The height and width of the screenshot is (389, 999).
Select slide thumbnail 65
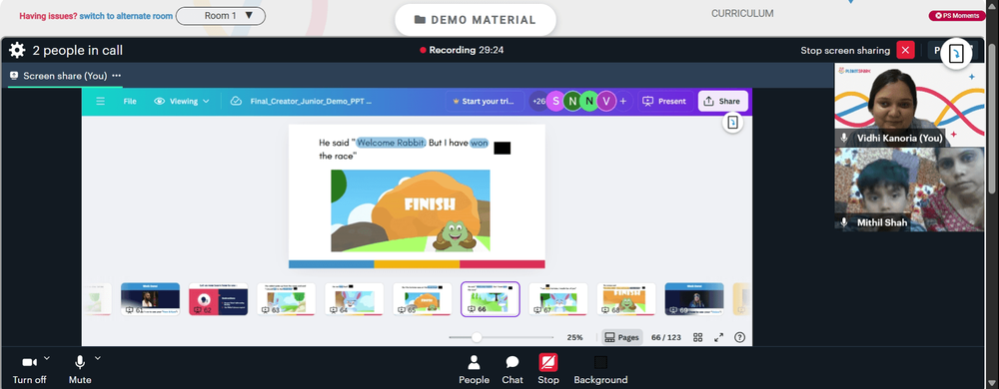point(423,299)
